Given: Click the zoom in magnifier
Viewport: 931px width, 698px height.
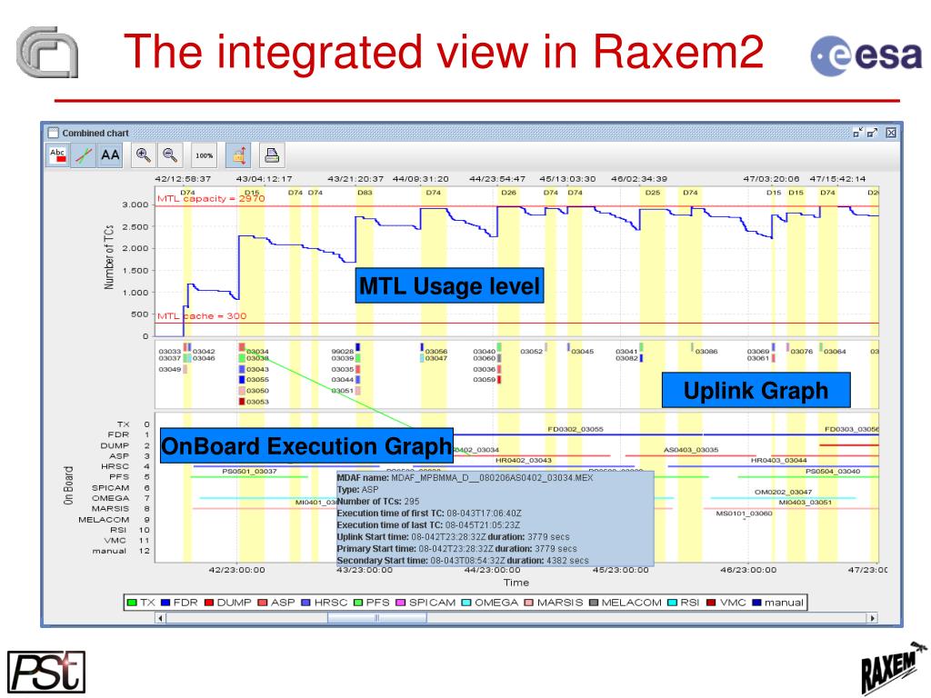Looking at the screenshot, I should point(143,155).
